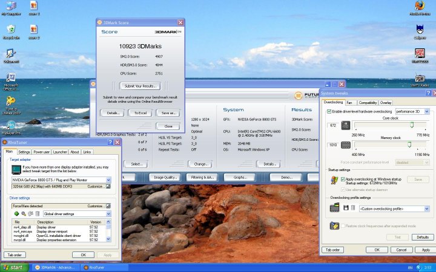Launch BSplayer Pro desktop icon
436x272 pixels.
[x=11, y=128]
